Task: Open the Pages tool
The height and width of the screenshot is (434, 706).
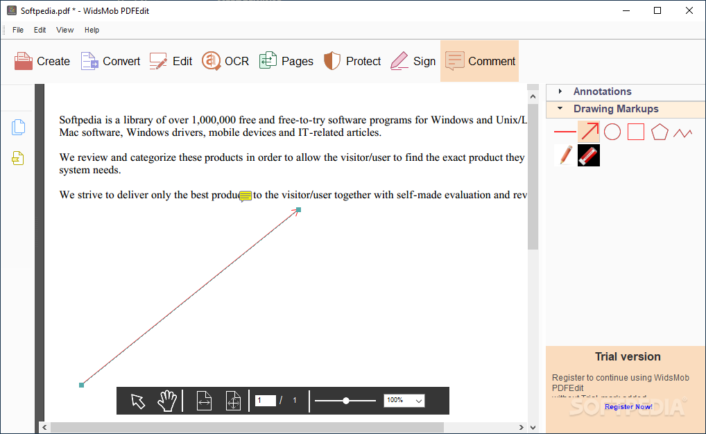Action: pyautogui.click(x=286, y=61)
